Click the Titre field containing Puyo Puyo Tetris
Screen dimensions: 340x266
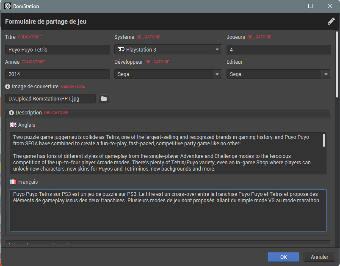click(58, 50)
